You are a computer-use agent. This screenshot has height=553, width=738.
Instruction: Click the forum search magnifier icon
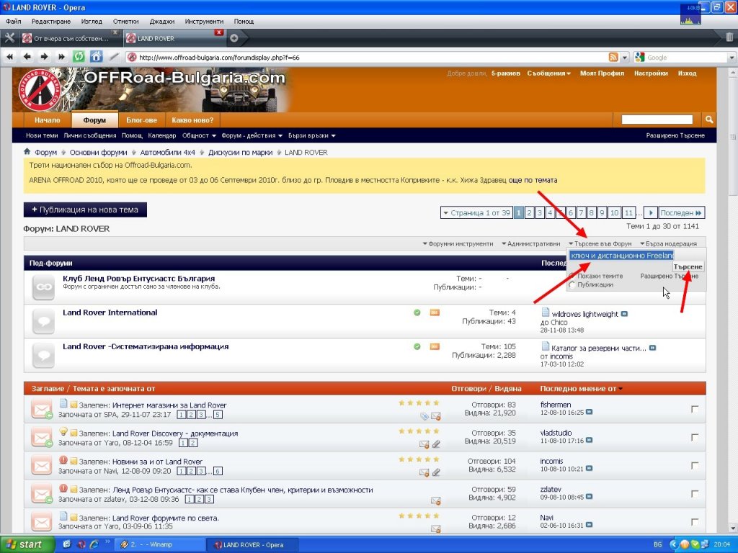pyautogui.click(x=709, y=120)
